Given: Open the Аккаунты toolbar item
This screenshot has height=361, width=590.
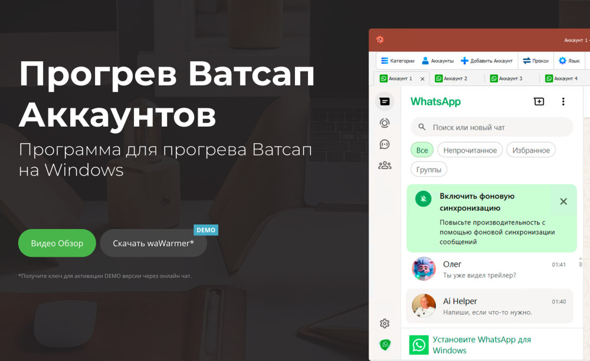Looking at the screenshot, I should click(438, 61).
